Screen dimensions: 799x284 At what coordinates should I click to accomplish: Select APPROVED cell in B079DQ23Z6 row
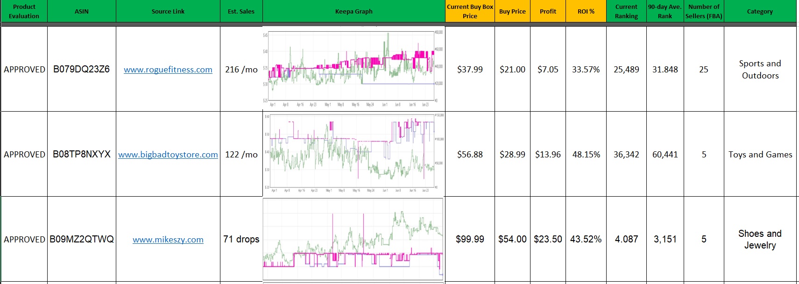(24, 69)
